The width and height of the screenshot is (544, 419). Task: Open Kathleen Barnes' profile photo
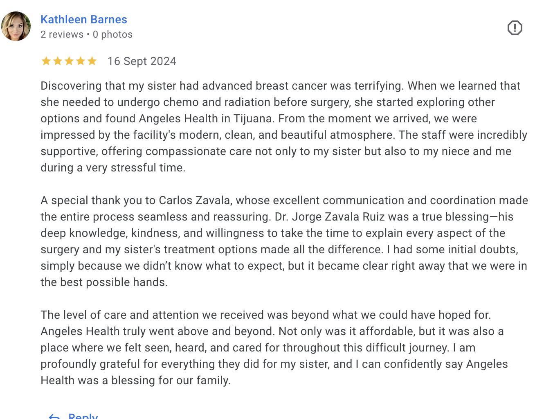pyautogui.click(x=16, y=26)
